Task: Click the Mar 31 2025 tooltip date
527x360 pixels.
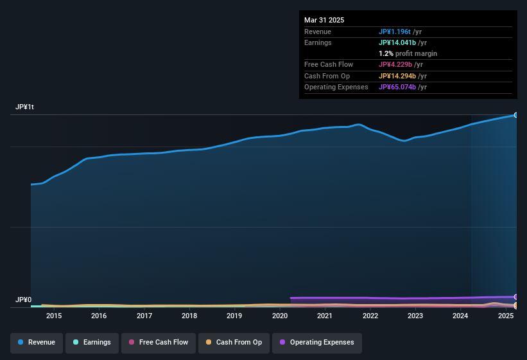Action: point(324,20)
